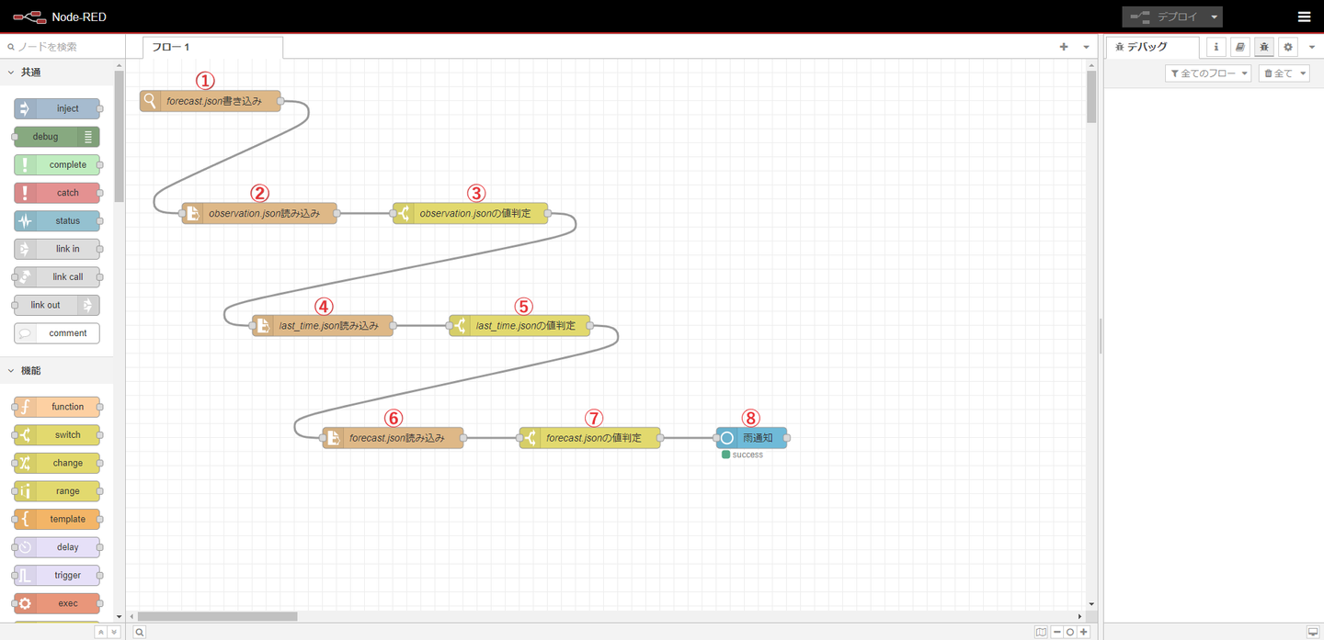Open the help book sidebar icon
Image resolution: width=1324 pixels, height=640 pixels.
click(x=1239, y=47)
